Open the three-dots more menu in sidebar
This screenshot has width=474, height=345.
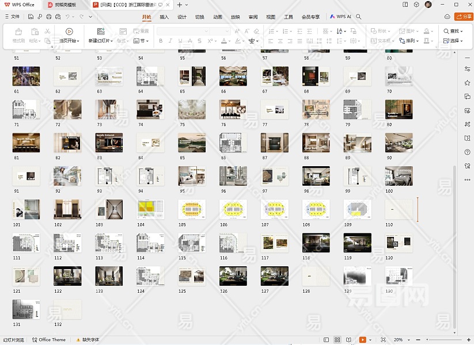coord(467,179)
